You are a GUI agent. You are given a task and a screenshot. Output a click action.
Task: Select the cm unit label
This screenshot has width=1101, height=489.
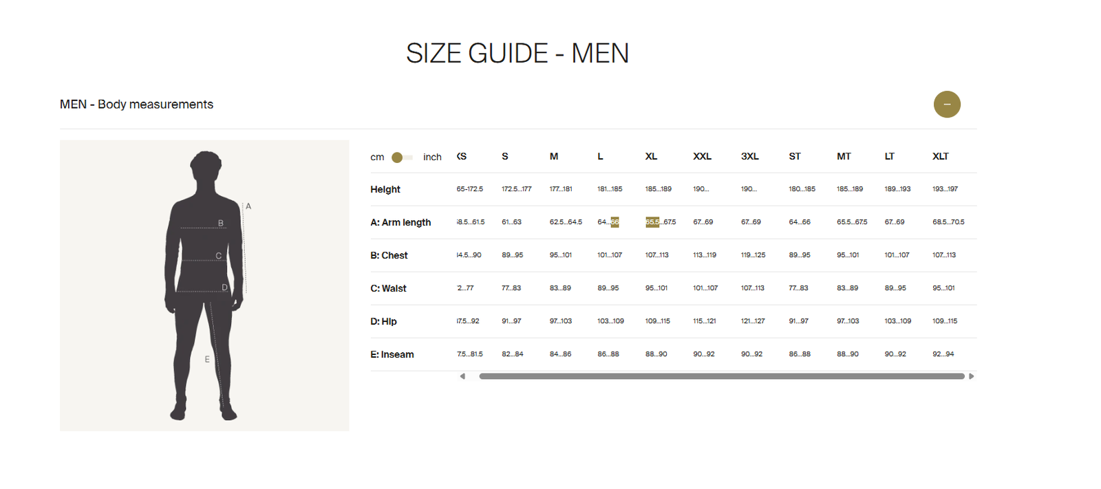point(377,157)
